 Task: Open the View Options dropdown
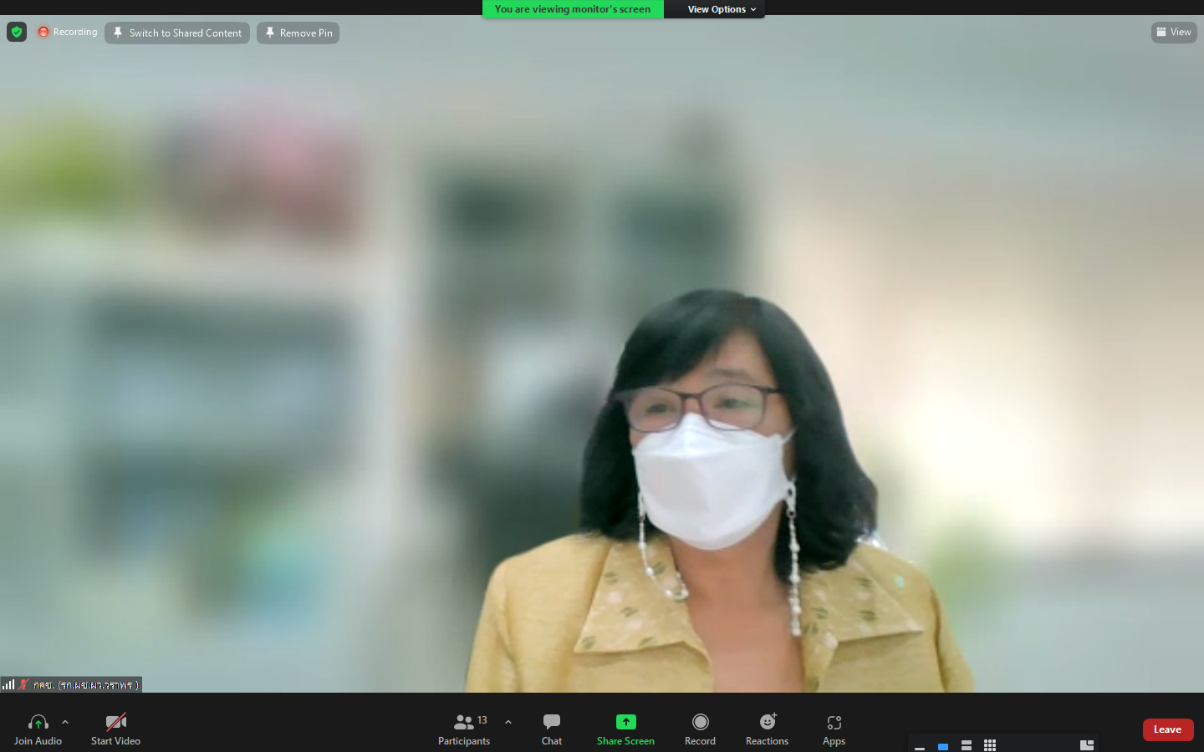[x=722, y=9]
